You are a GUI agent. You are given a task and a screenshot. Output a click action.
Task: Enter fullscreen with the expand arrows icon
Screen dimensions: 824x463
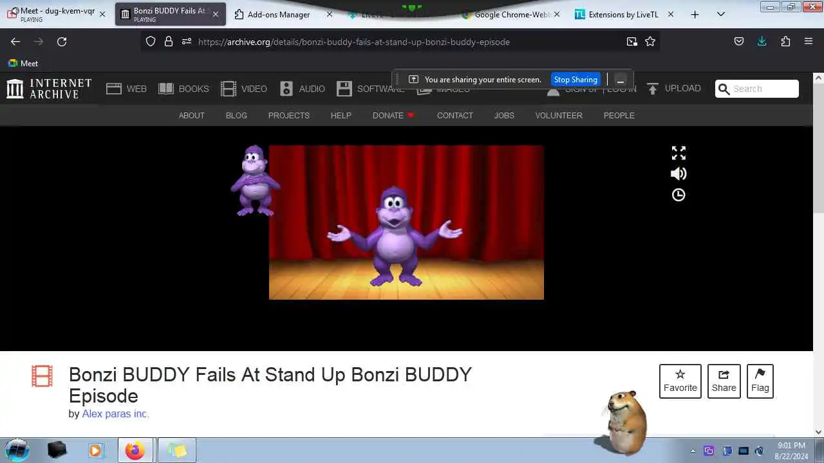pyautogui.click(x=679, y=153)
